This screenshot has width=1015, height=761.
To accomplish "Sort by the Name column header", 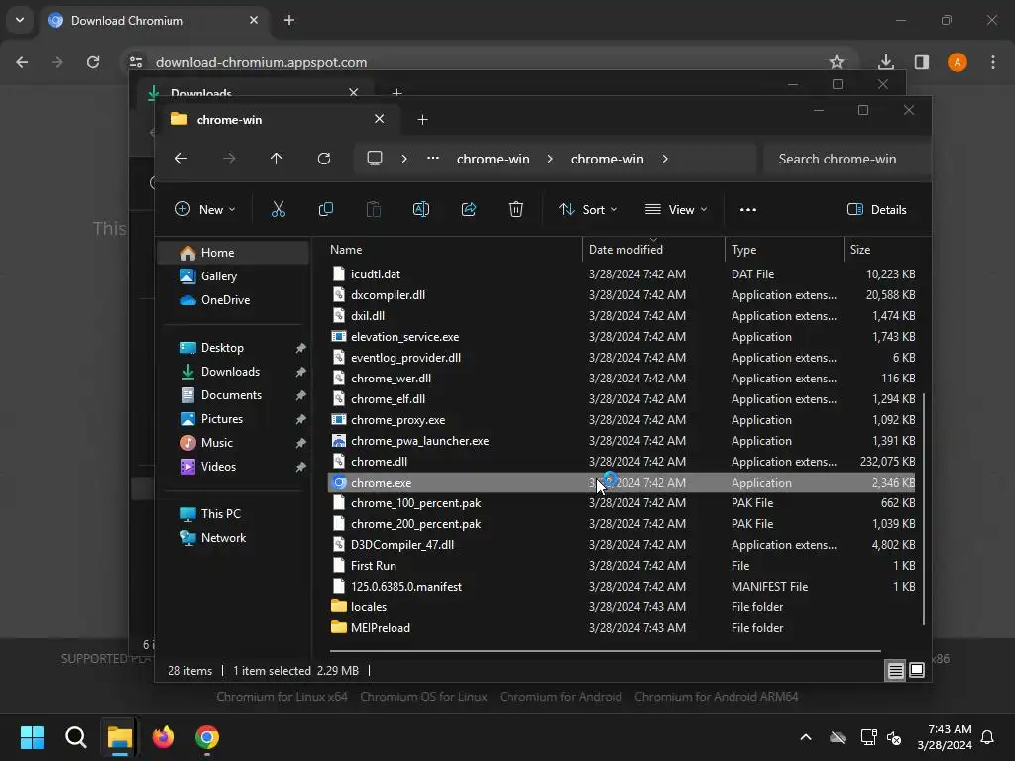I will [455, 249].
